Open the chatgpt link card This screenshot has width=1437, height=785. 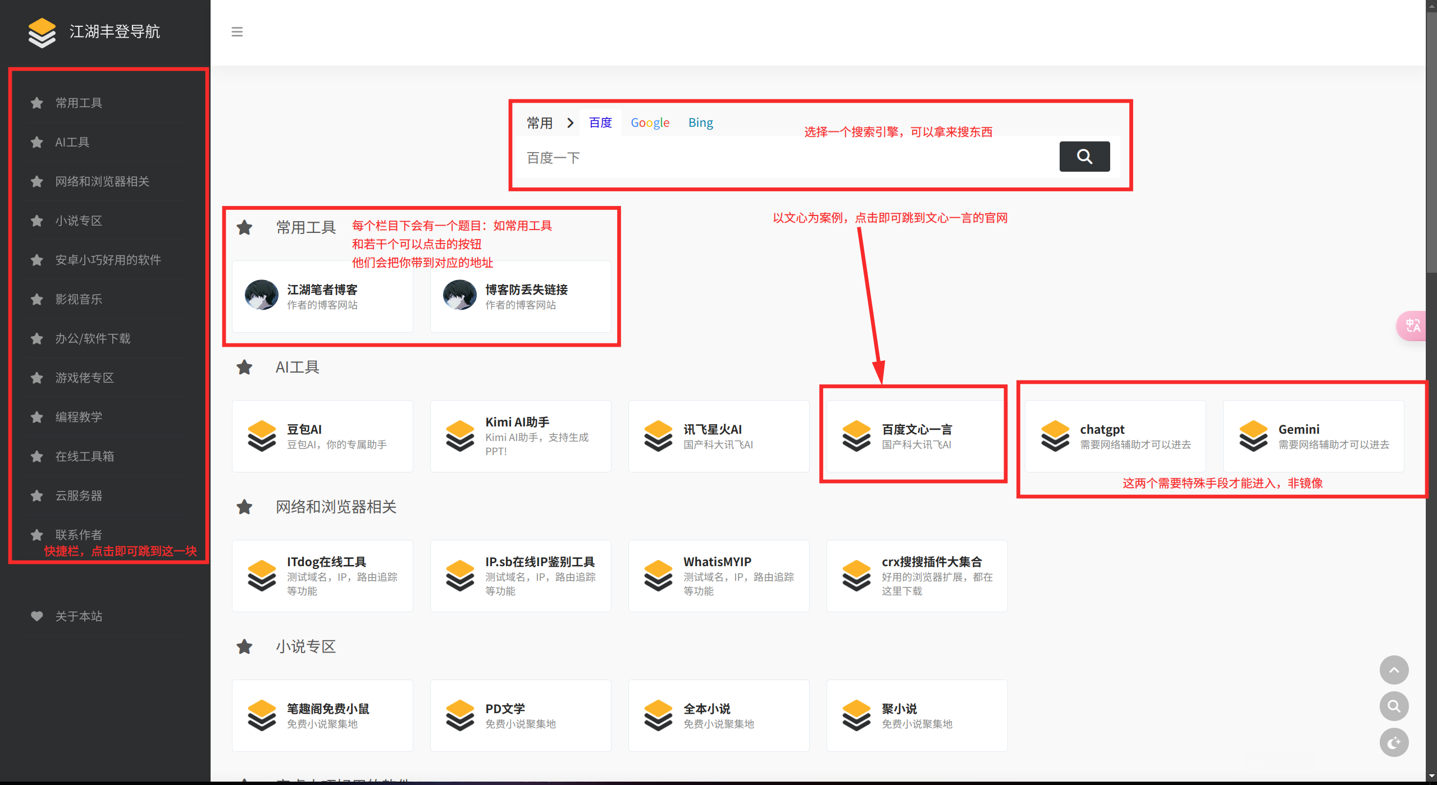(1115, 436)
